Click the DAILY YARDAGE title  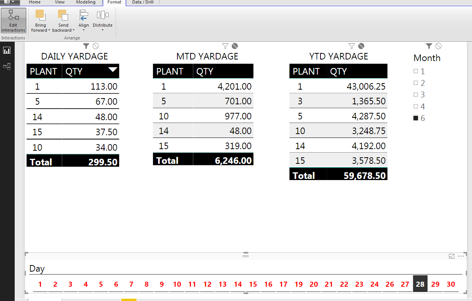coord(75,56)
